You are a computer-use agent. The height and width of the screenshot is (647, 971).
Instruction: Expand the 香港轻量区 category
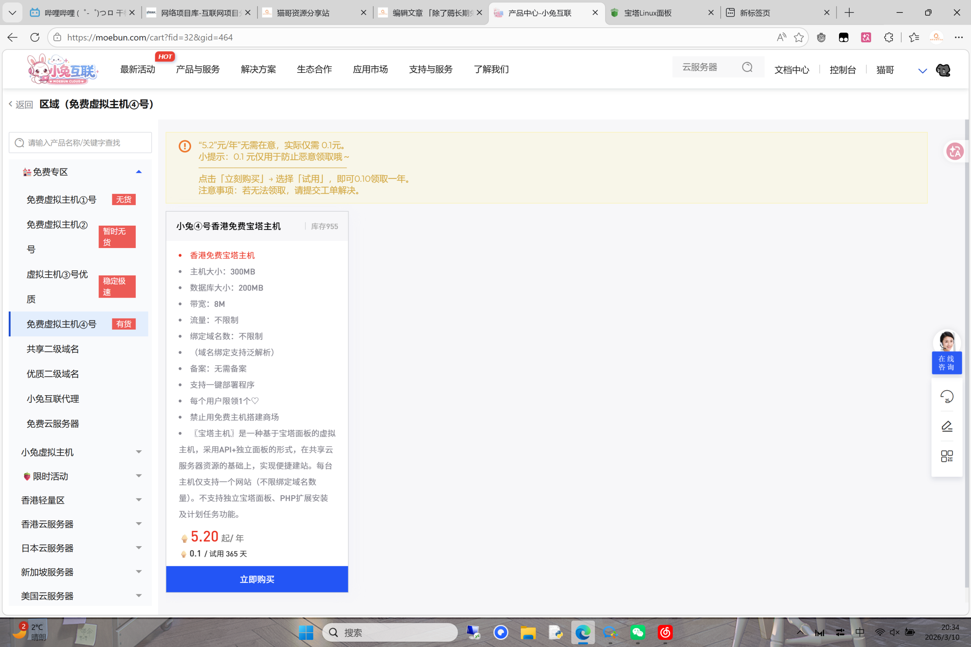tap(139, 500)
